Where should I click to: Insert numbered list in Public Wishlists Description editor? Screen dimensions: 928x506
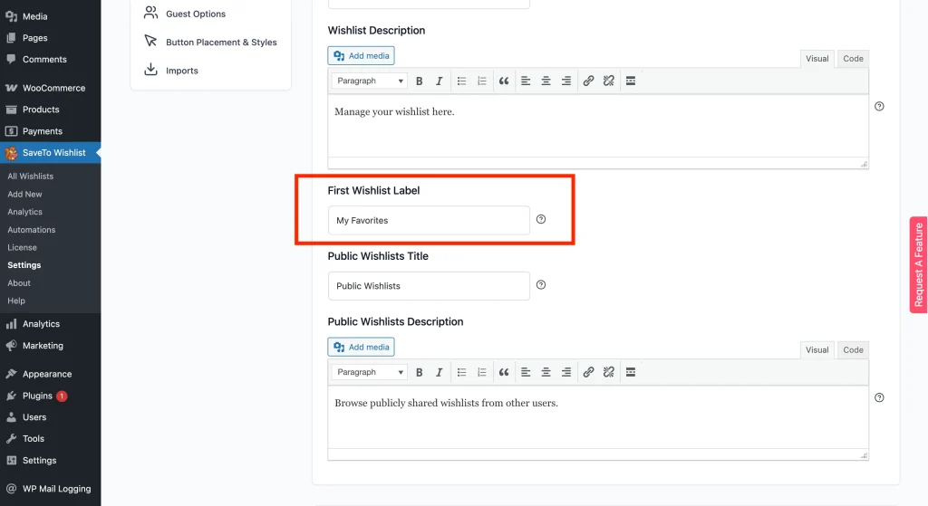482,372
